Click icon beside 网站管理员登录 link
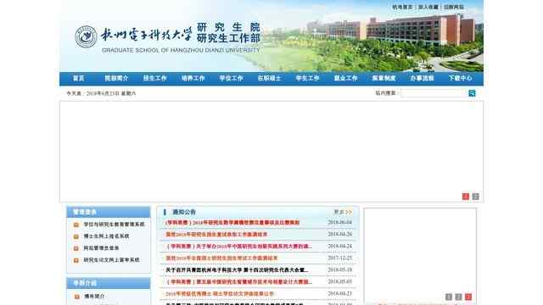The height and width of the screenshot is (305, 543). pyautogui.click(x=76, y=248)
